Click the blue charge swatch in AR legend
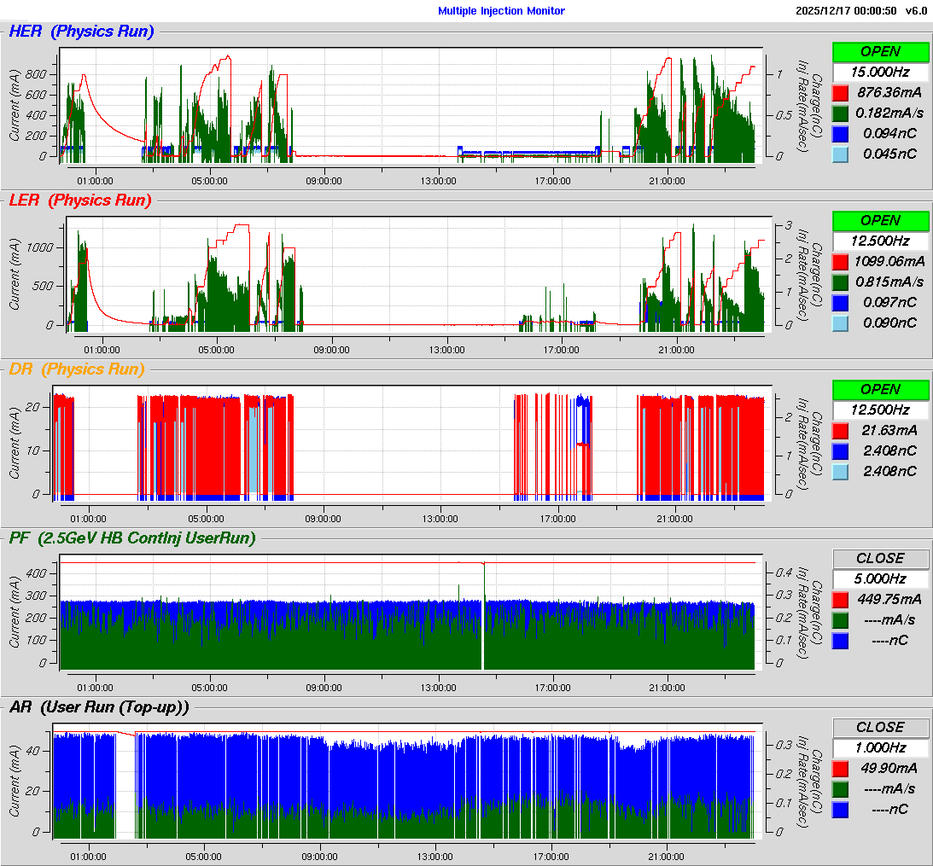Viewport: 933px width, 866px height. (x=840, y=809)
